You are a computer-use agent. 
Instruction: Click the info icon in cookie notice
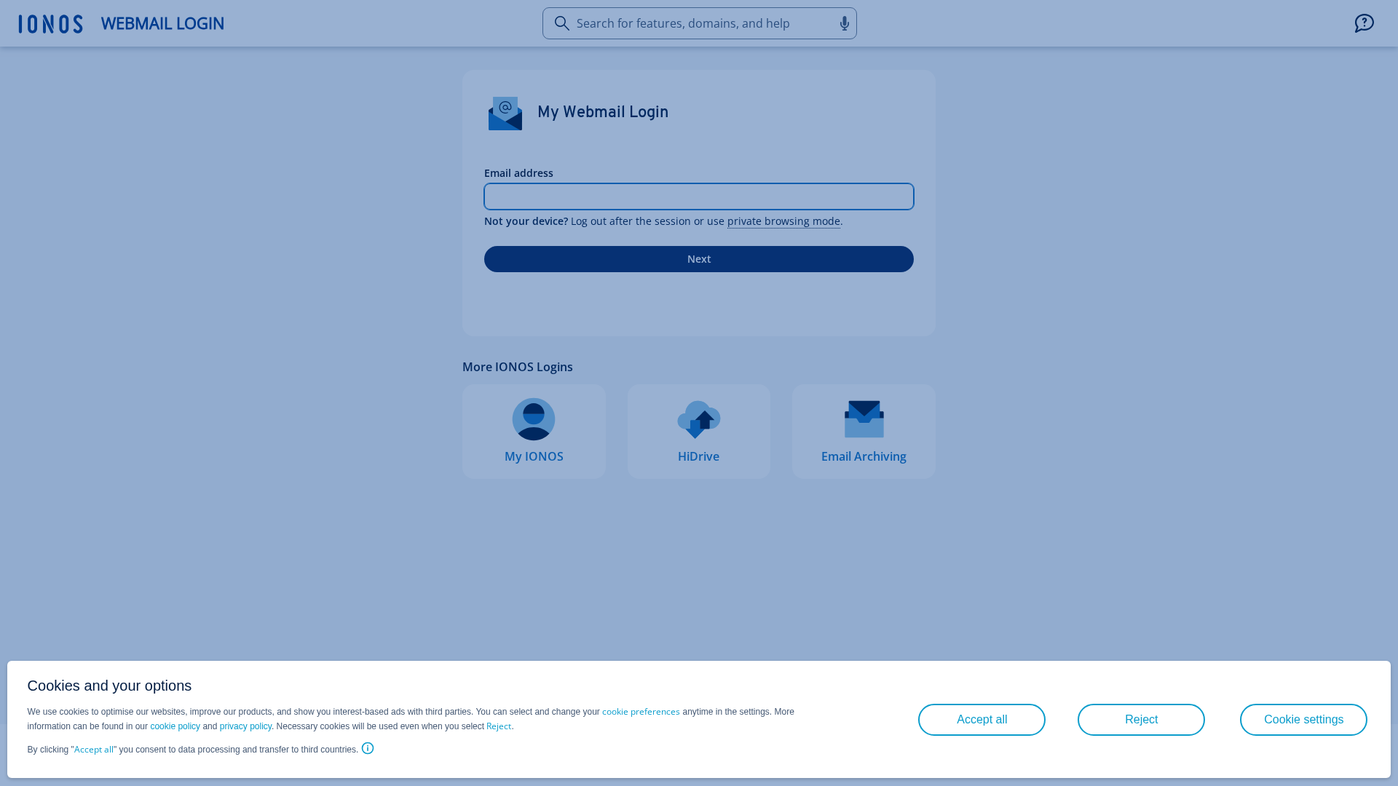(x=368, y=748)
